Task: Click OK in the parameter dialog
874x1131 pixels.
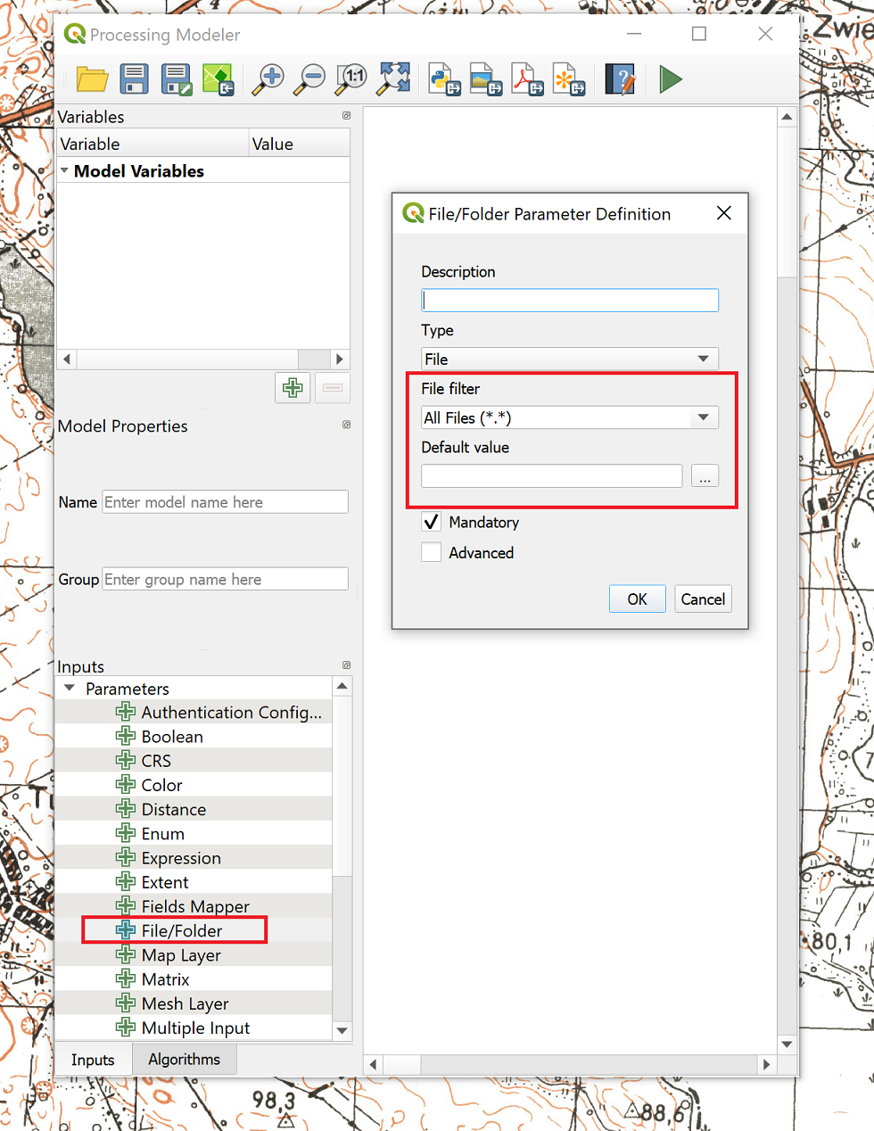Action: (x=637, y=599)
